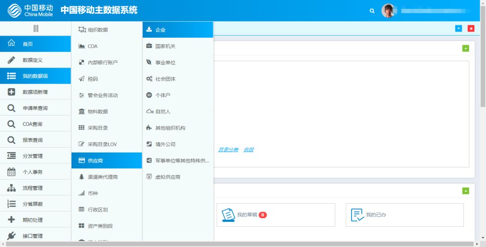Screen dimensions: 486x247
Task: Open the 我的已办 tile
Action: coord(404,215)
